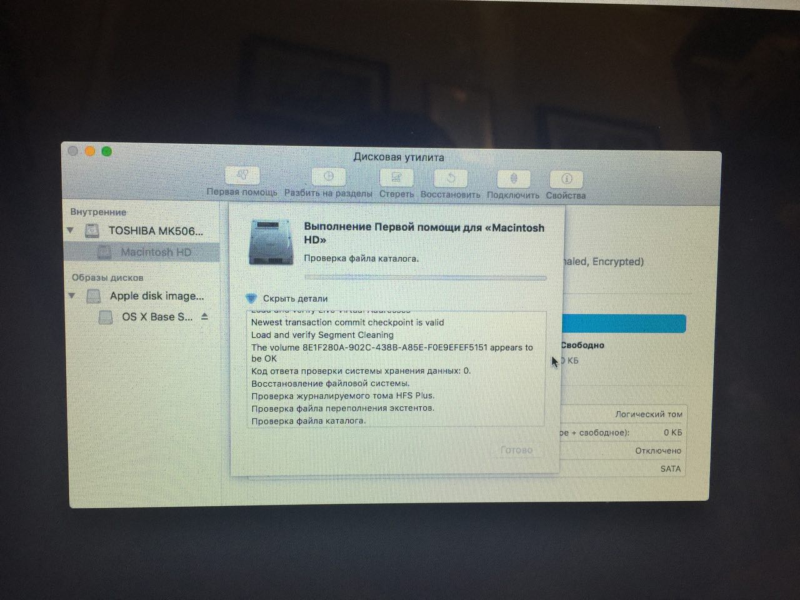
Task: Click 'Проверка файла переполнения экстентов.' line
Action: (x=343, y=408)
